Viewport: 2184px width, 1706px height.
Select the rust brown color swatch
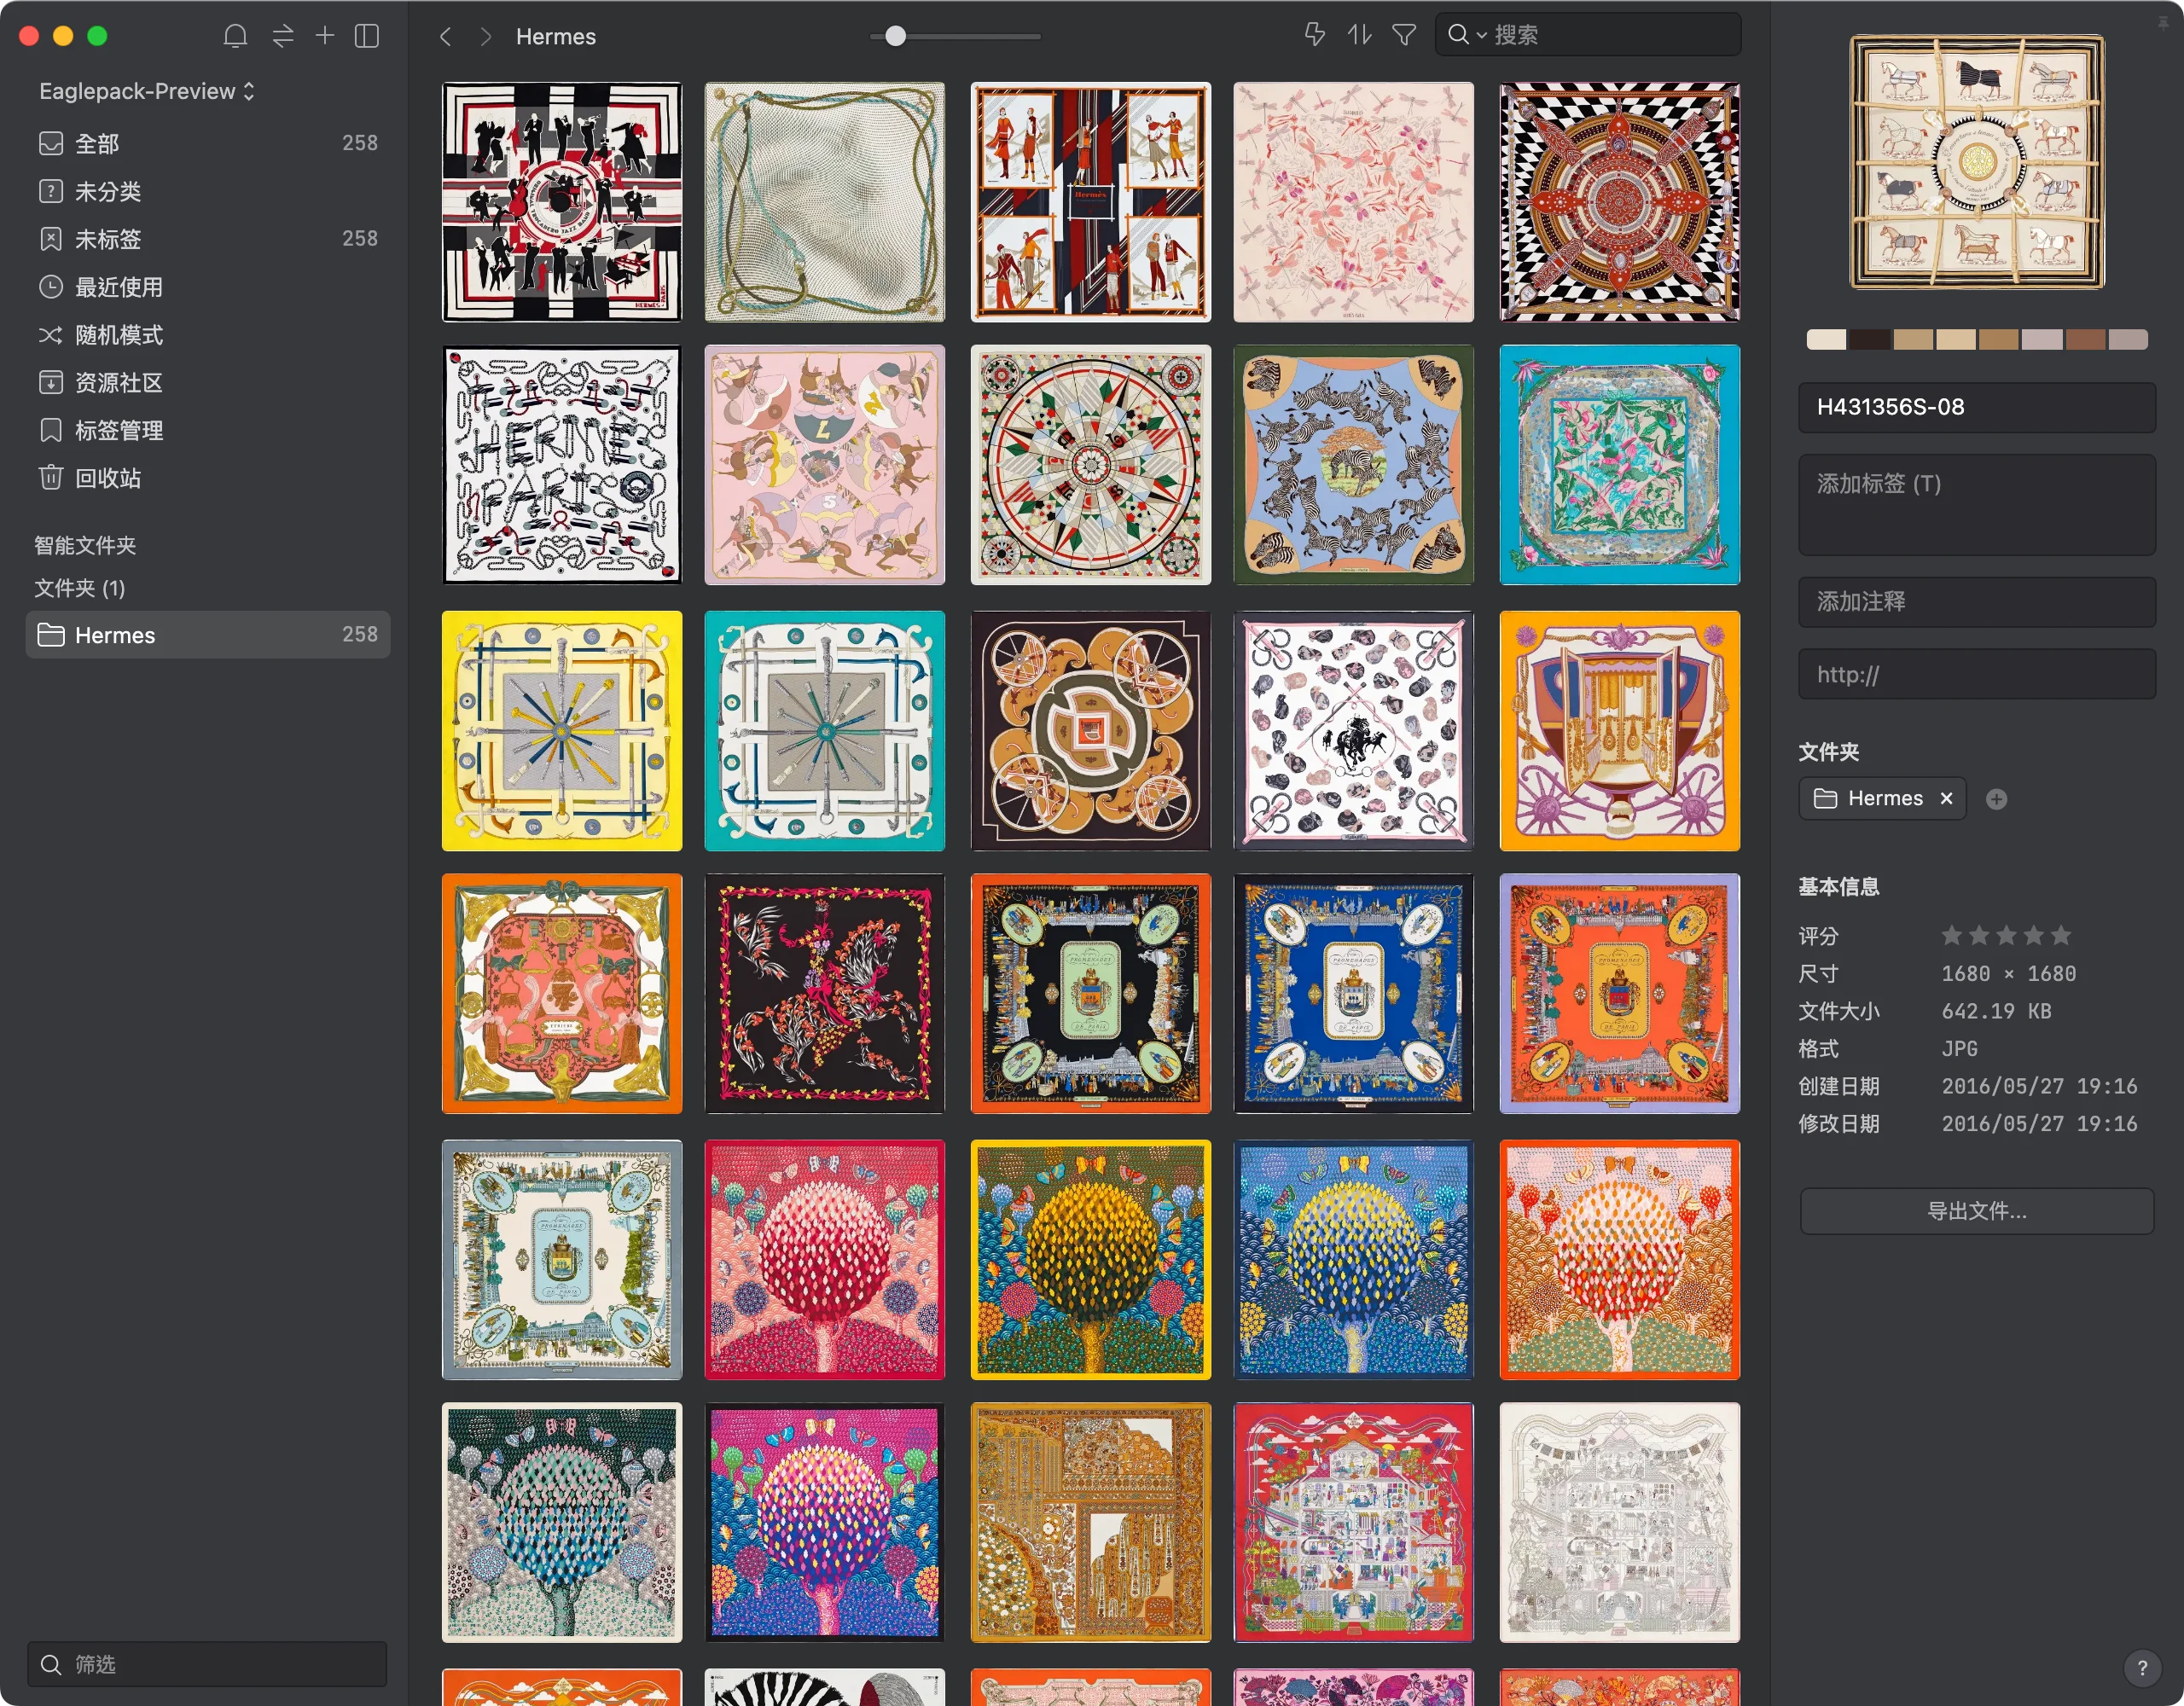pos(2085,339)
